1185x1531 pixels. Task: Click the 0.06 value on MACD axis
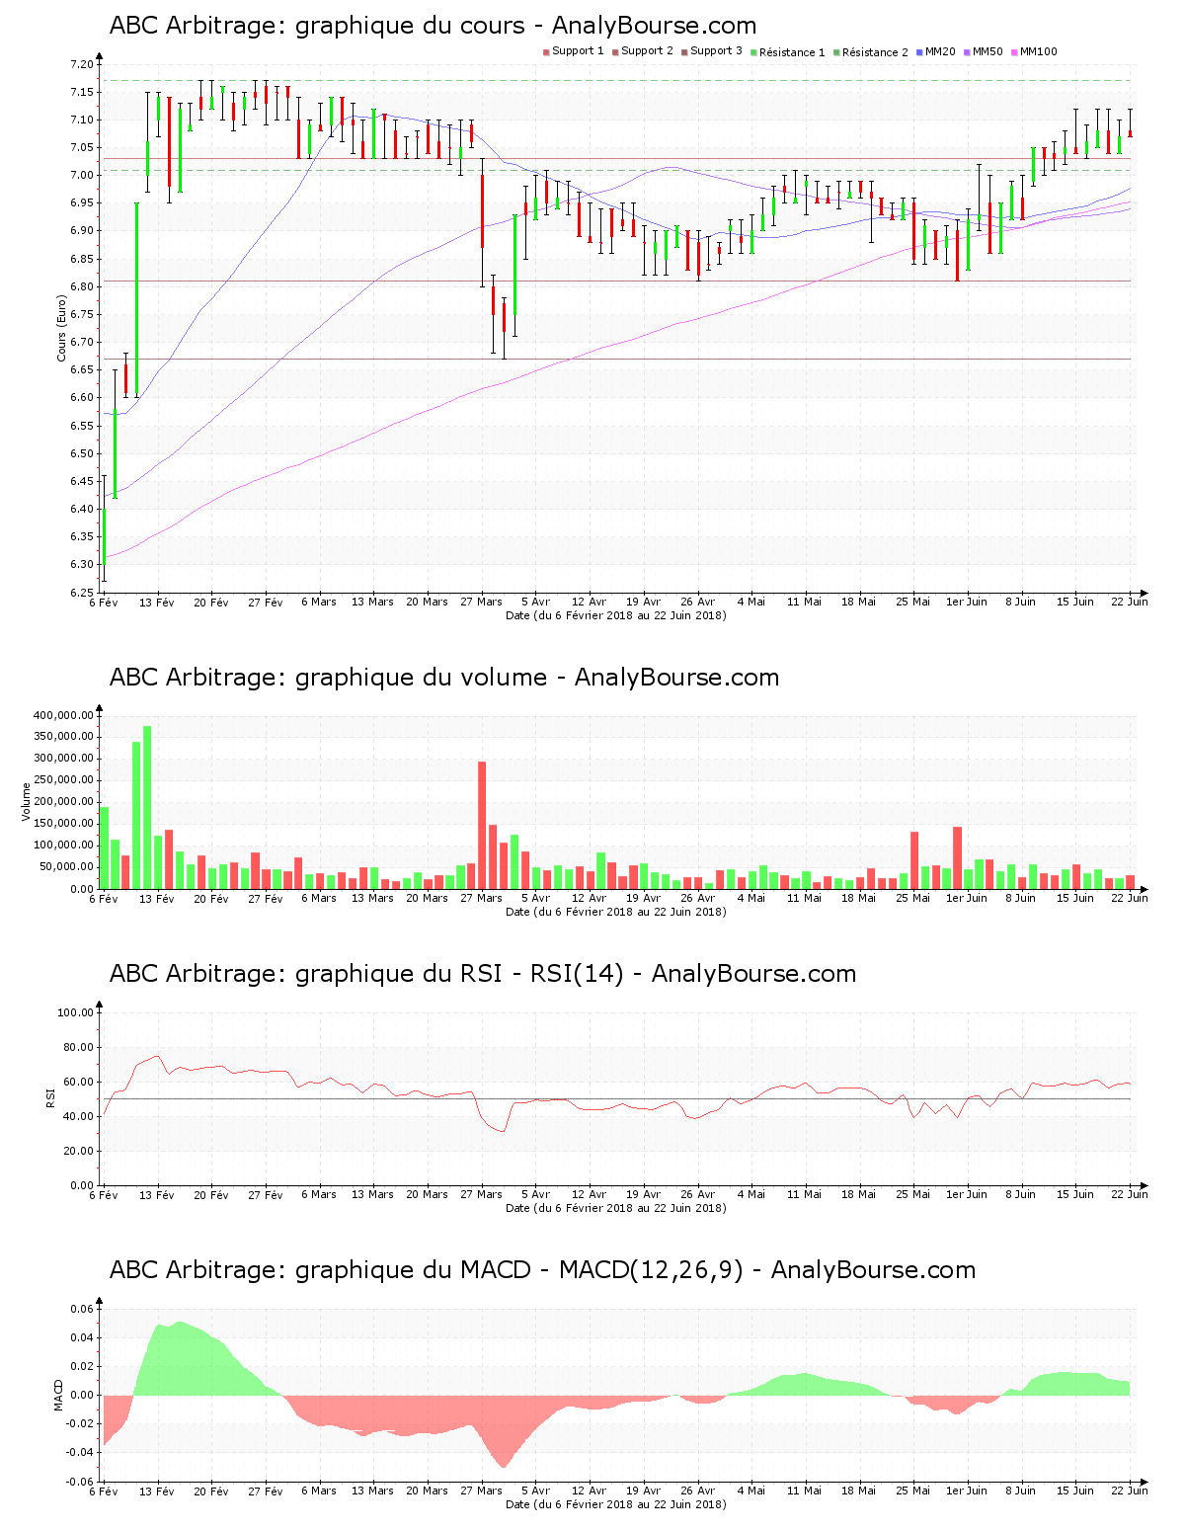82,1309
